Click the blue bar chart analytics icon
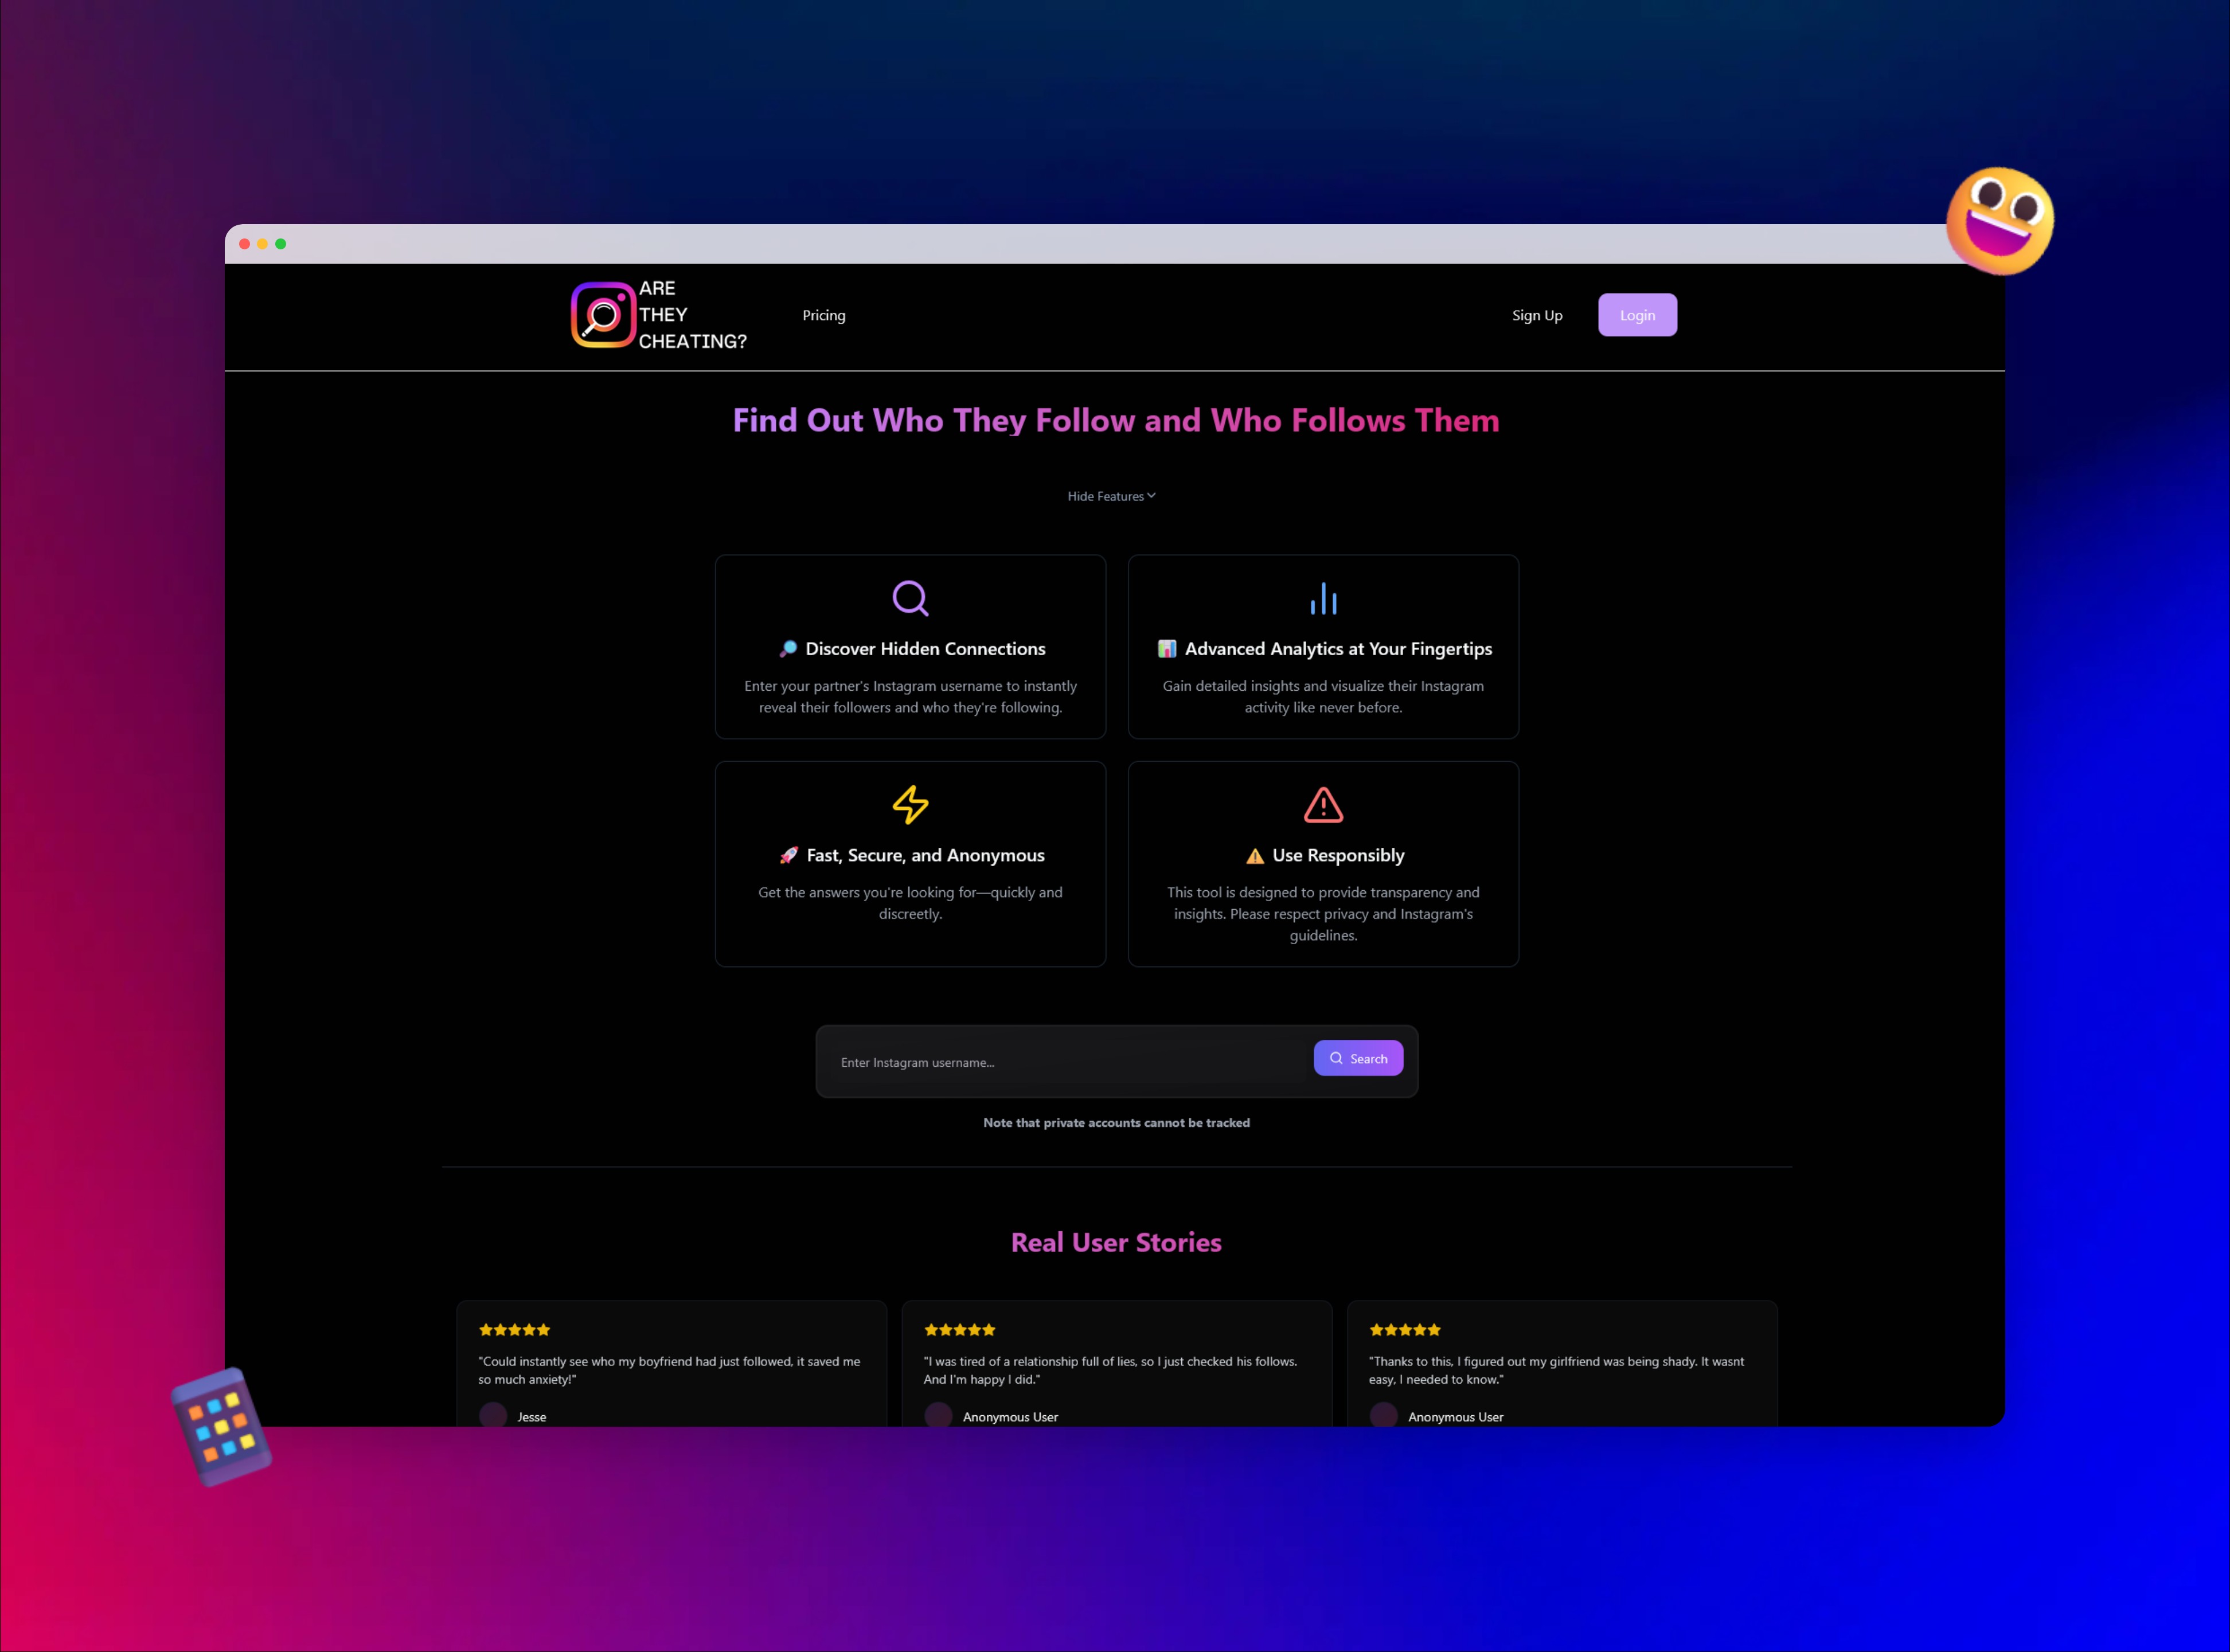The height and width of the screenshot is (1652, 2230). 1323,598
